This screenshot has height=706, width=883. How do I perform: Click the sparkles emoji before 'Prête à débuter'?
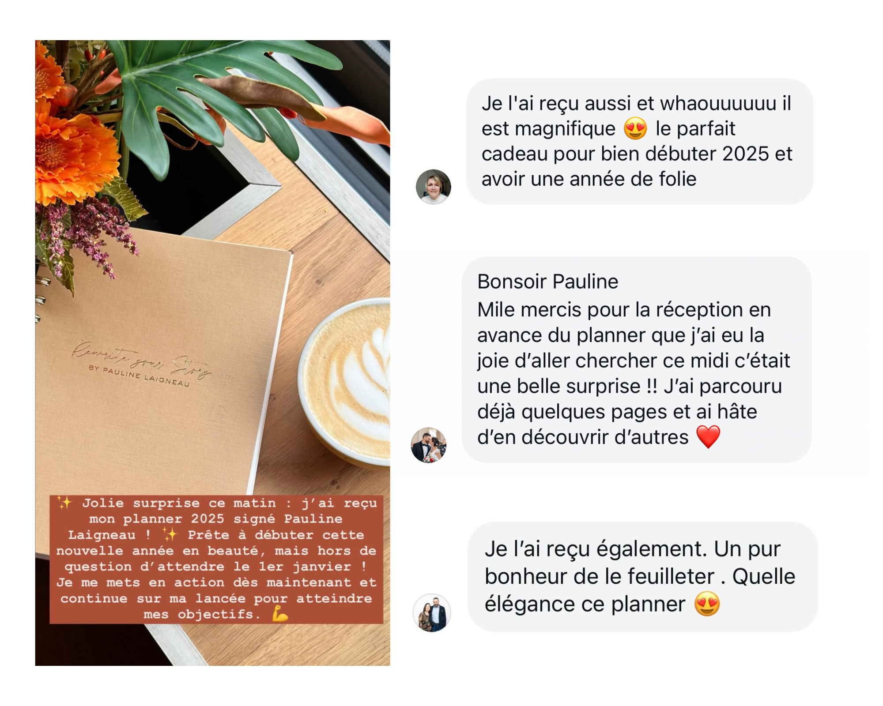pyautogui.click(x=170, y=534)
